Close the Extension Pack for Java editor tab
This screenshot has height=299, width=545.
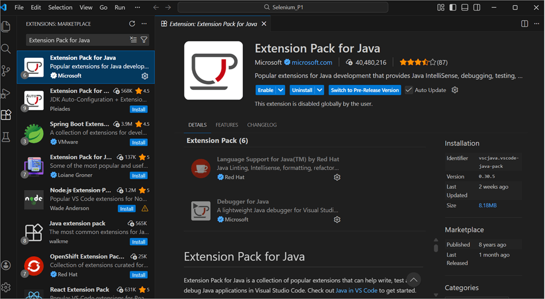pyautogui.click(x=264, y=23)
